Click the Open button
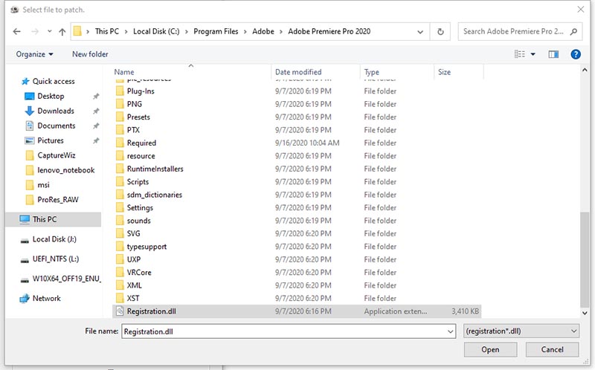595x370 pixels. point(490,349)
